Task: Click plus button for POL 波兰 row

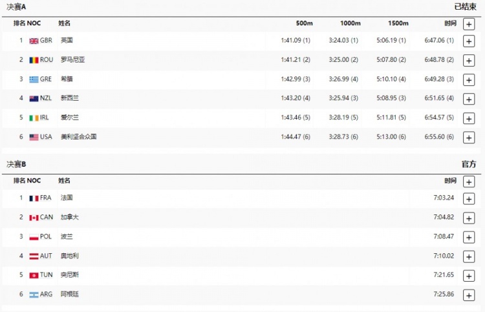Action: click(x=469, y=237)
